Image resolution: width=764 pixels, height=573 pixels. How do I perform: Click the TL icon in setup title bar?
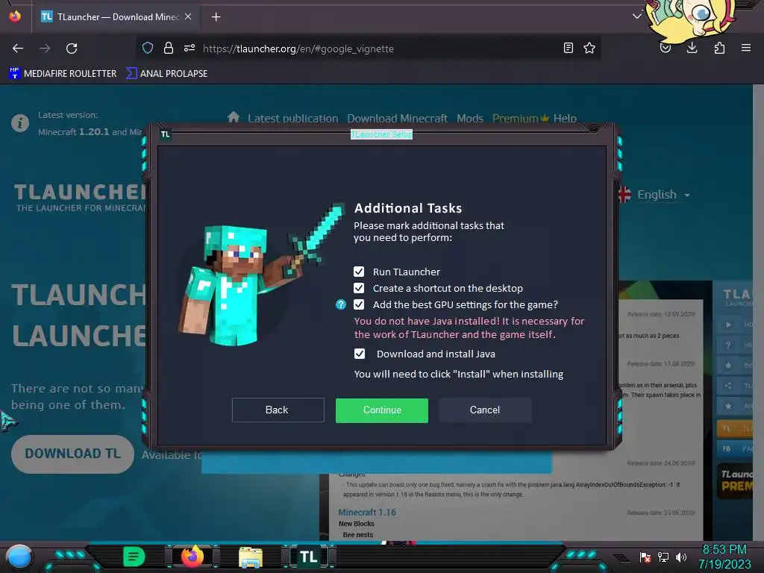tap(165, 134)
